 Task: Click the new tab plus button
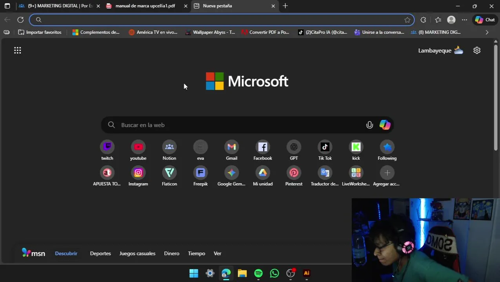[x=285, y=6]
